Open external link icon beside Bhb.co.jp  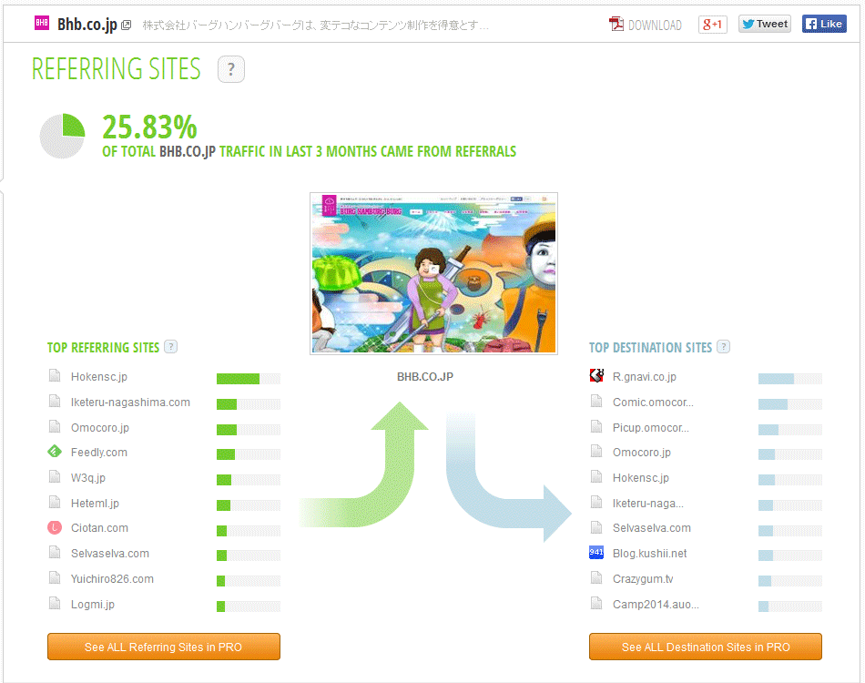tap(127, 25)
